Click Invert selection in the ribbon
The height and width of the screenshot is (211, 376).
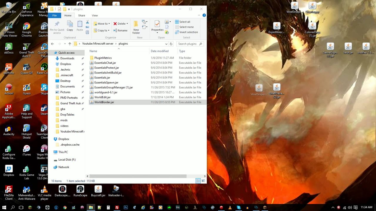click(x=186, y=32)
